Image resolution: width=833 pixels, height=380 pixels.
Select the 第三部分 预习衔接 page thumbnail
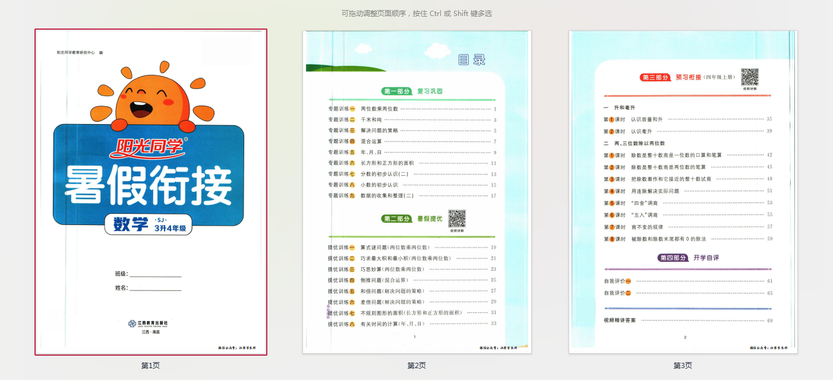tap(683, 192)
